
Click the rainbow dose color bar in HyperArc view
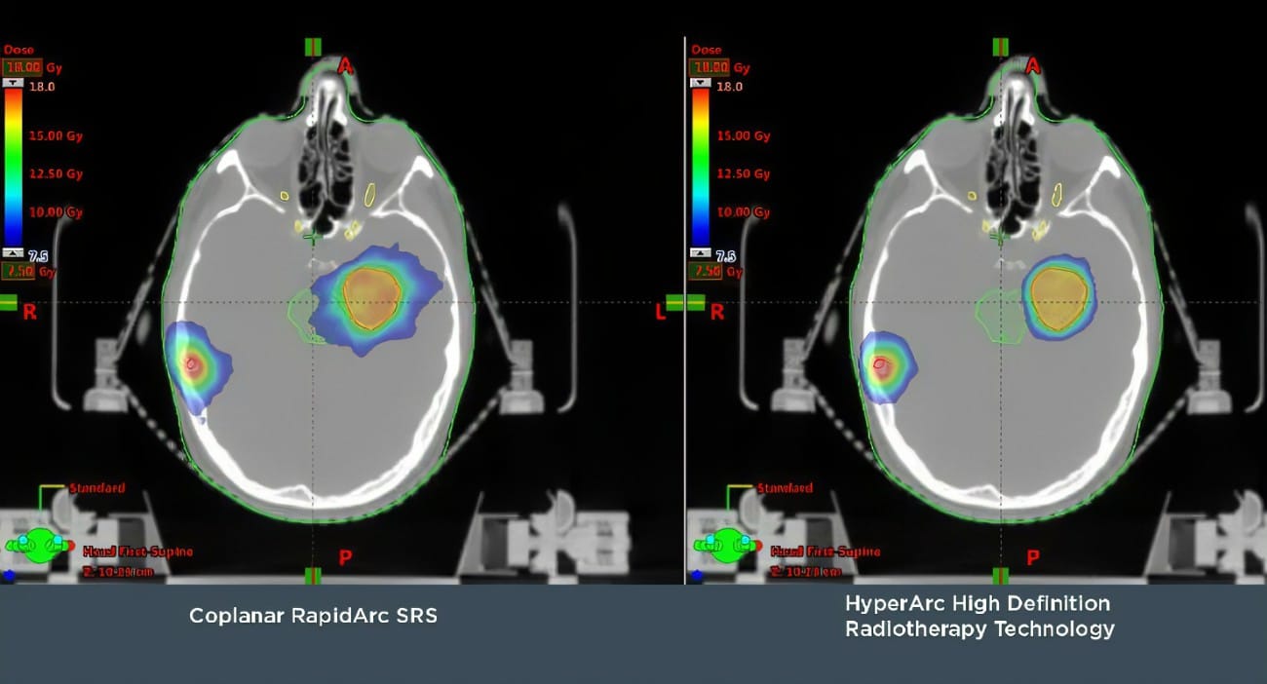click(x=700, y=168)
